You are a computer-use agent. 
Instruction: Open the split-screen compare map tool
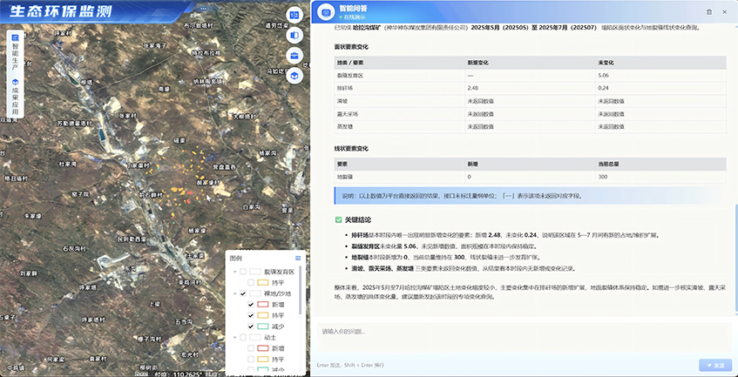point(295,15)
